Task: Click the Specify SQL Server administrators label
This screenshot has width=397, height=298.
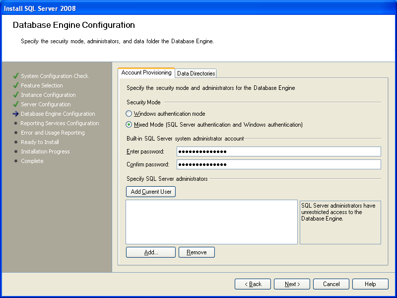Action: 167,179
